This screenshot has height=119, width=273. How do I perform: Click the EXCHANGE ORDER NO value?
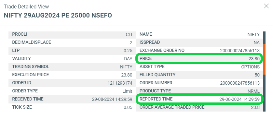pos(240,51)
